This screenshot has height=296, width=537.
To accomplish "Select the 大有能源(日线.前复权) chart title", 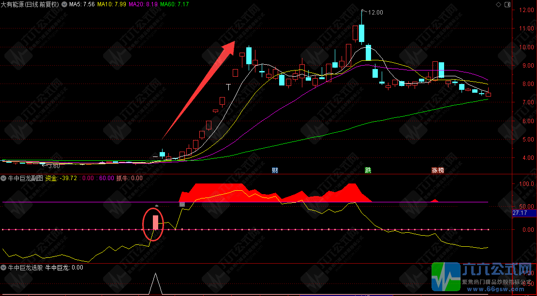I will 30,4.
